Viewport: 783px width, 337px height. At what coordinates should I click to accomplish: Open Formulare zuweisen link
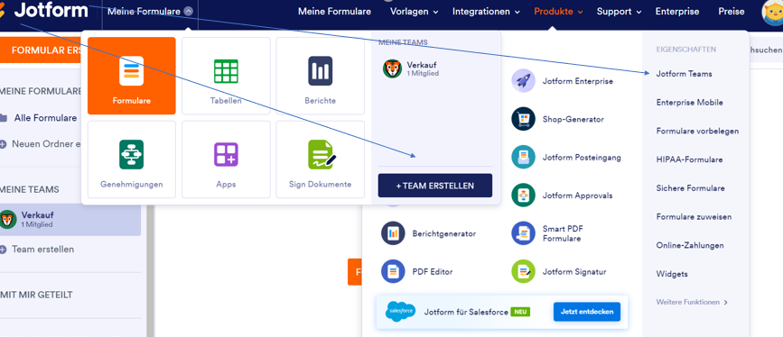pyautogui.click(x=694, y=217)
